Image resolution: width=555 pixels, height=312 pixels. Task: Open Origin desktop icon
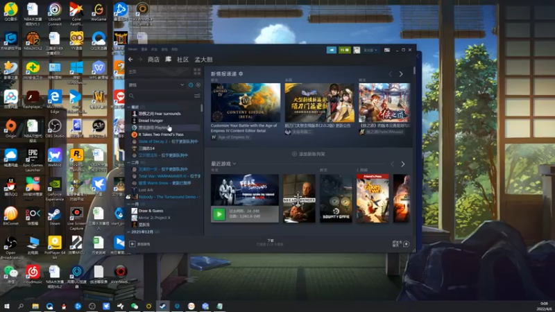pyautogui.click(x=10, y=128)
